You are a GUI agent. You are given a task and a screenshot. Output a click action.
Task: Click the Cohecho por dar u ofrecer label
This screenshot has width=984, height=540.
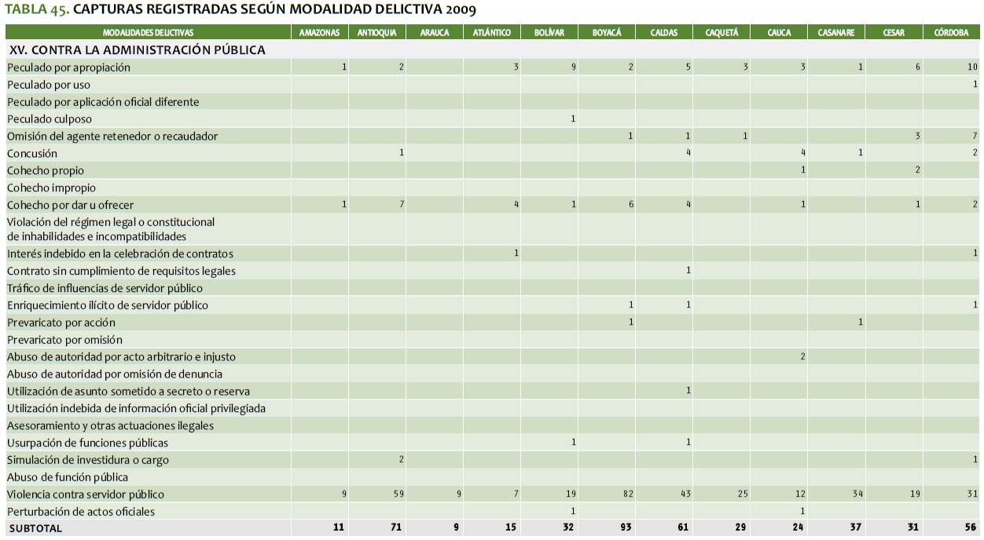[x=71, y=205]
